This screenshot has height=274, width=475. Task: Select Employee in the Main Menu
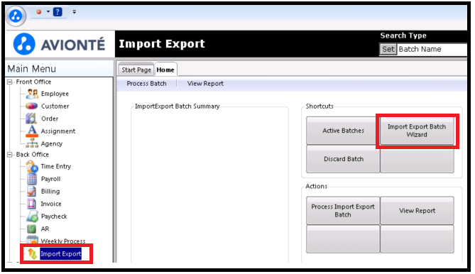pos(55,94)
